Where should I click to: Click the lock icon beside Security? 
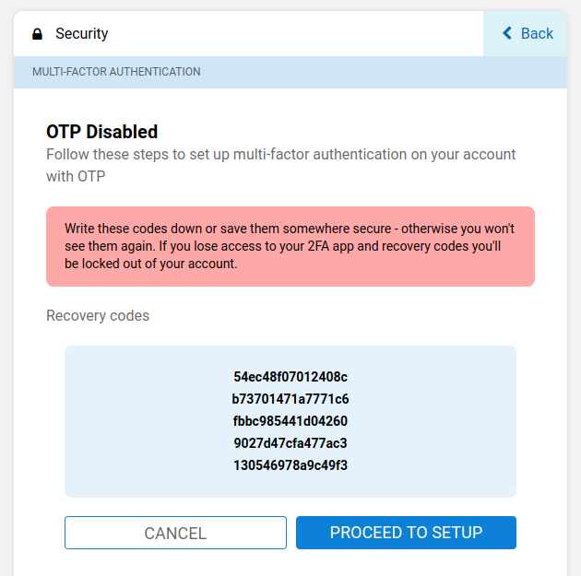point(37,34)
